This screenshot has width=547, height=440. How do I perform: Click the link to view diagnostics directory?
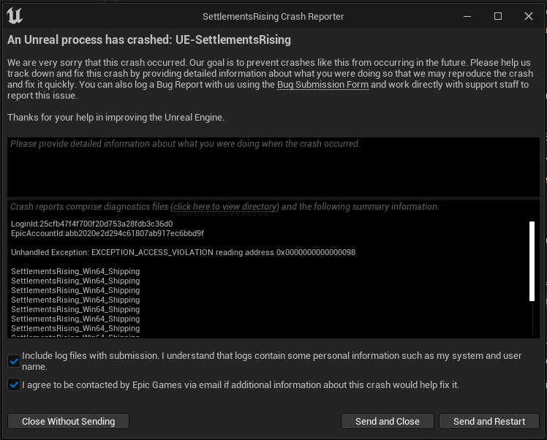pyautogui.click(x=225, y=207)
